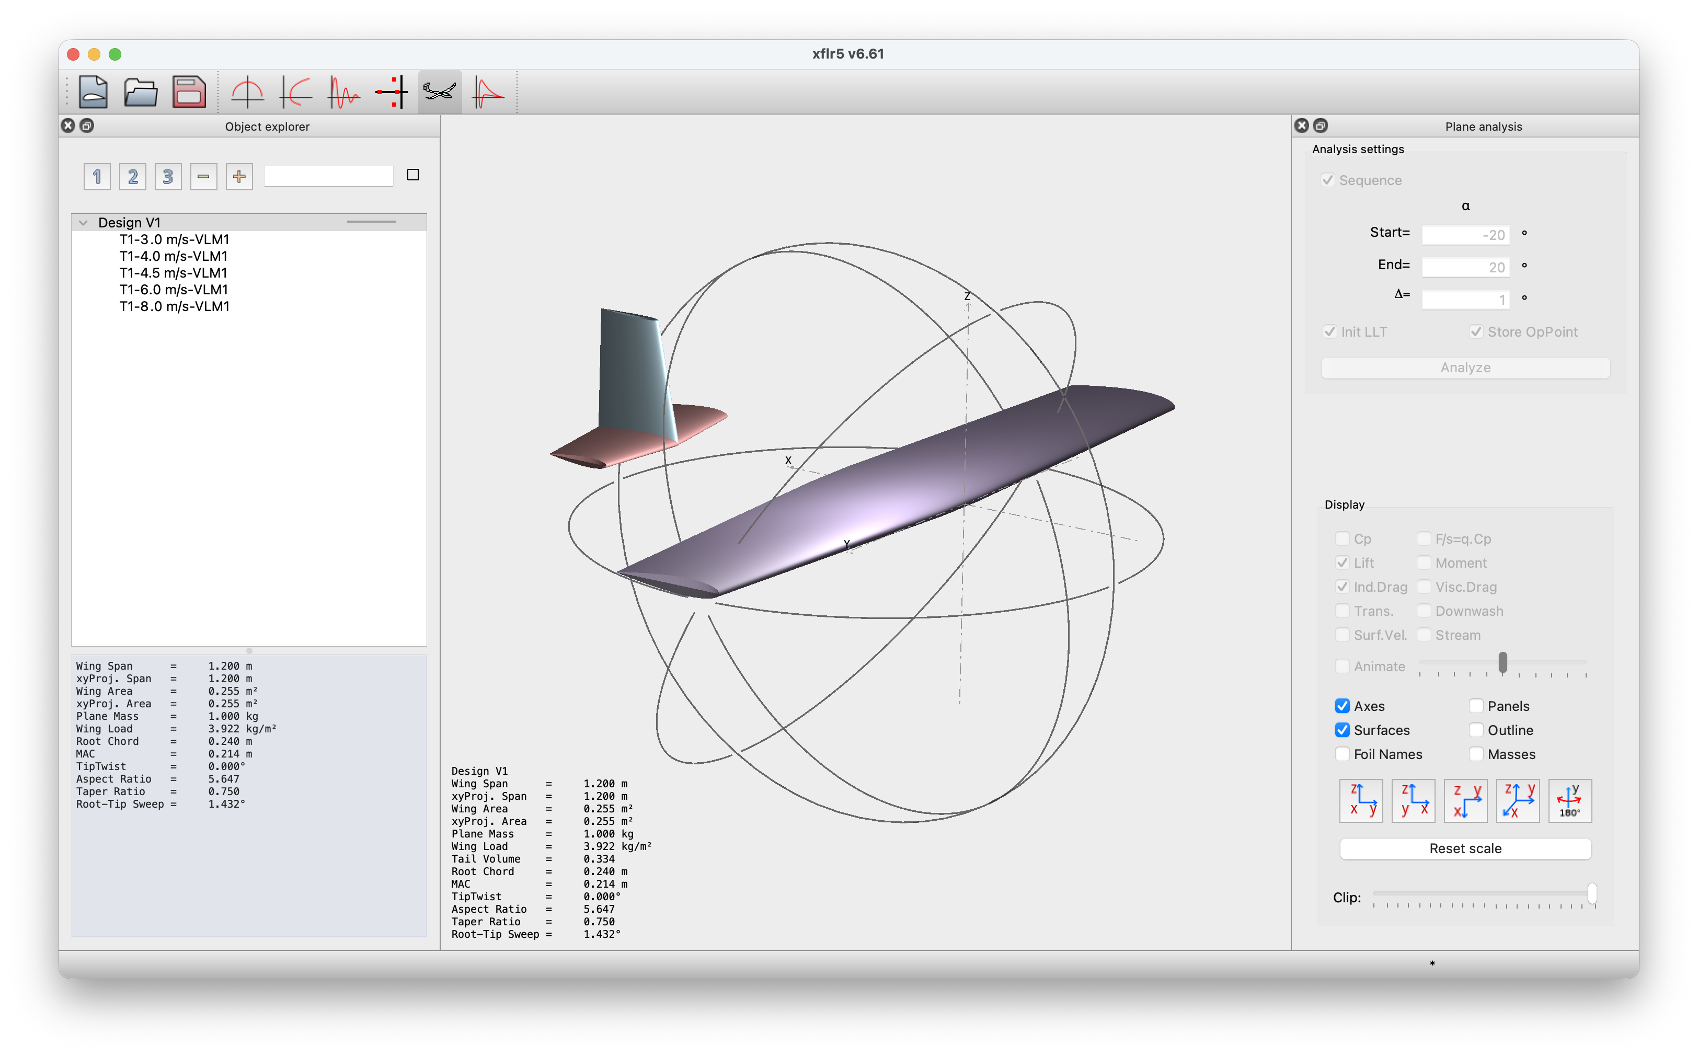Click the New Project file icon
The image size is (1698, 1056).
[x=93, y=91]
